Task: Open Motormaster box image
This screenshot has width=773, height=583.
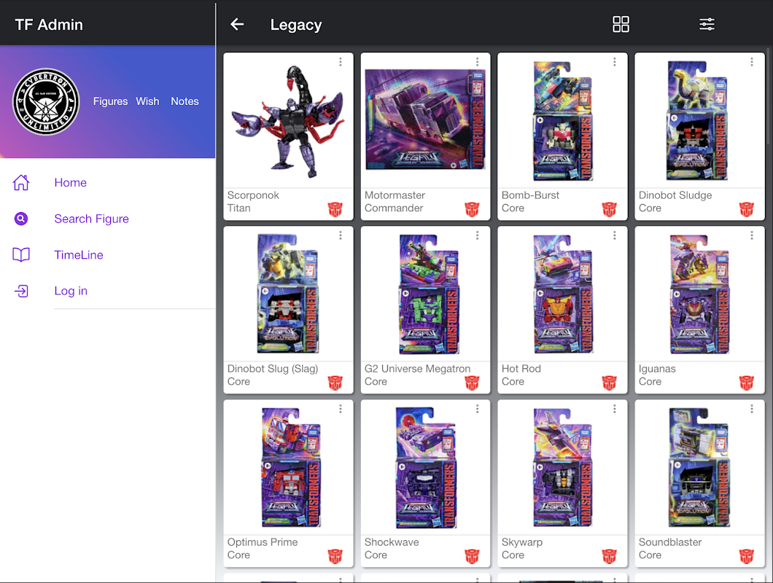Action: coord(425,120)
